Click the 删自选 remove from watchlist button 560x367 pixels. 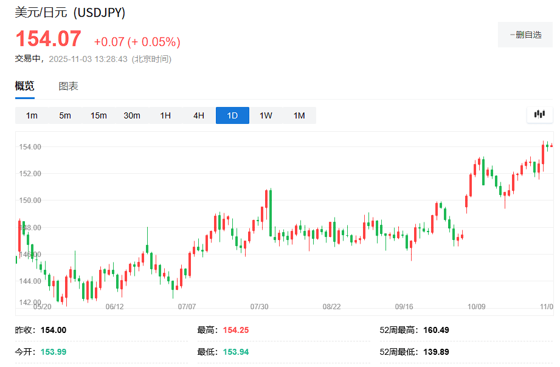coord(525,35)
